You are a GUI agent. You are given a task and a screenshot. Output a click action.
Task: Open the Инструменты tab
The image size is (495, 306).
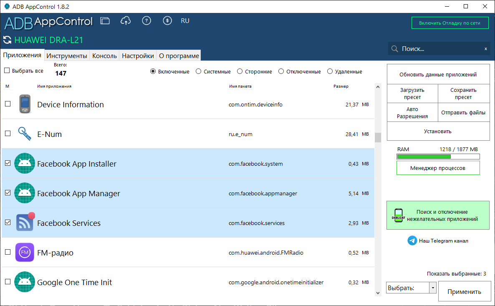(67, 56)
